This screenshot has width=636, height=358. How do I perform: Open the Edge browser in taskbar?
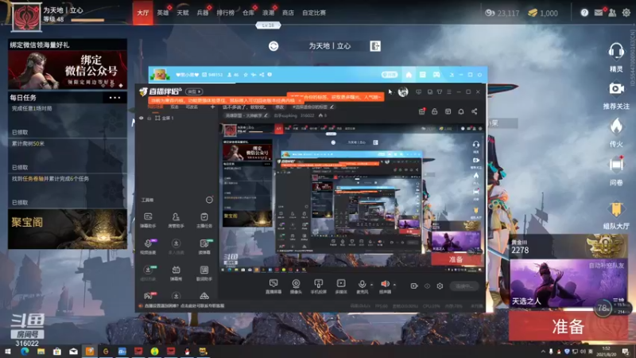point(25,352)
